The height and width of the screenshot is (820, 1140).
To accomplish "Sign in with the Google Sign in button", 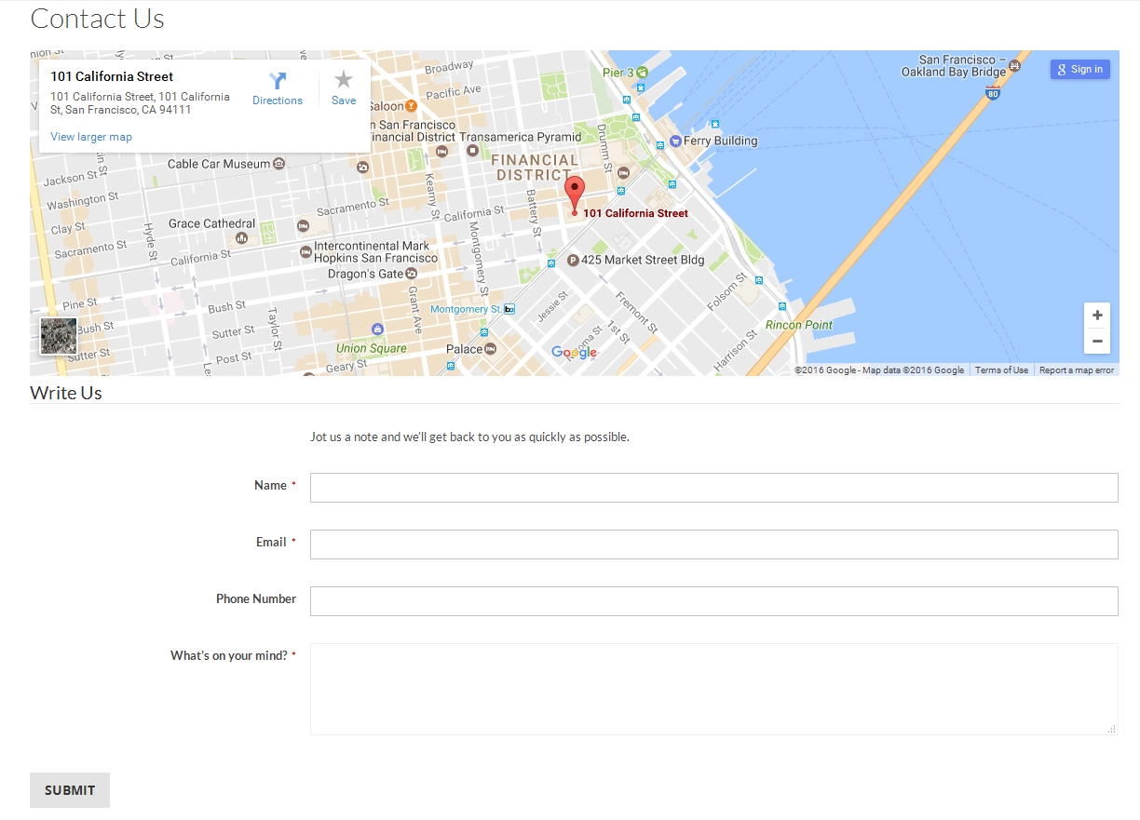I will coord(1079,69).
